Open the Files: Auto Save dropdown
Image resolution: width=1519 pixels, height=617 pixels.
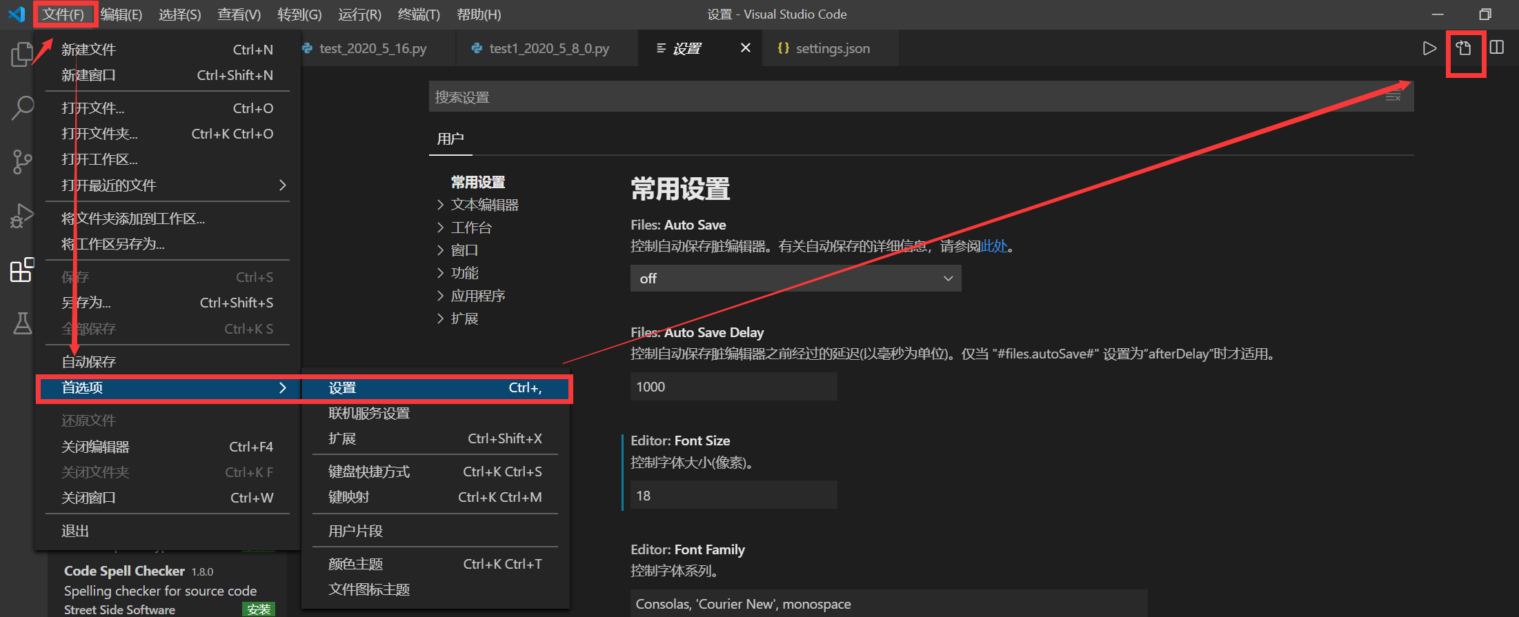(x=795, y=279)
